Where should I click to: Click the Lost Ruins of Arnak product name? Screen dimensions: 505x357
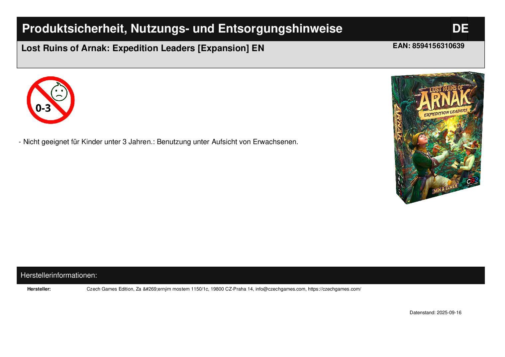pyautogui.click(x=143, y=48)
